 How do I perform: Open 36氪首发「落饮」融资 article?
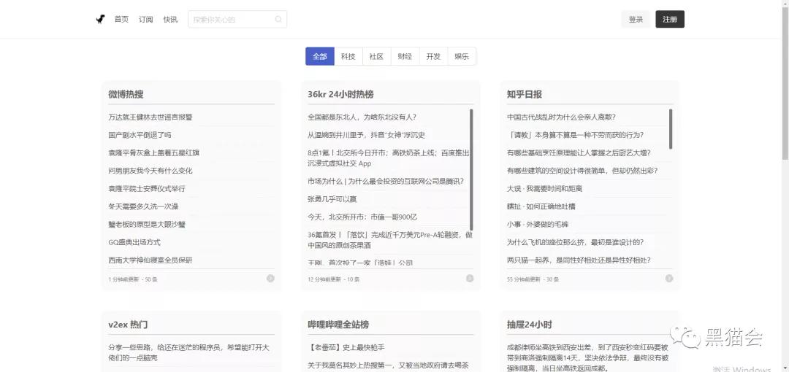[390, 240]
